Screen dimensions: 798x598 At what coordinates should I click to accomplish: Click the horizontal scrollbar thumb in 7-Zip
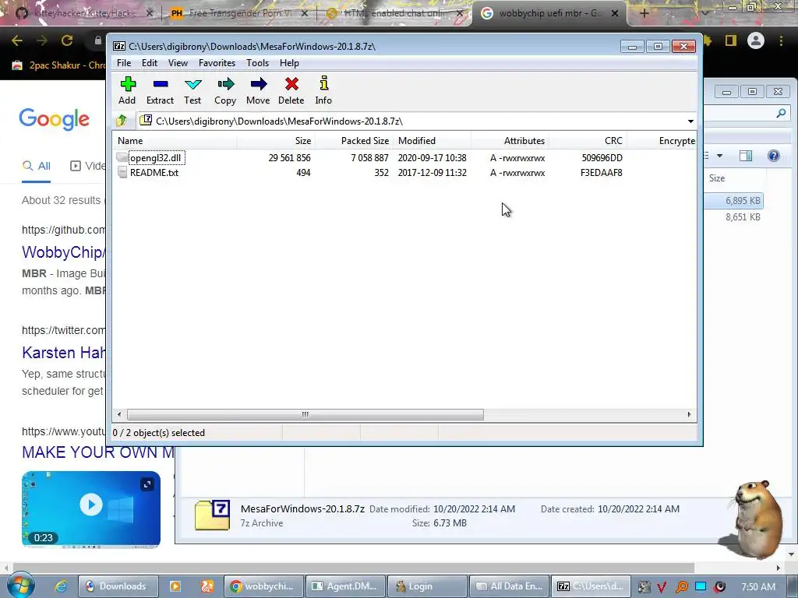point(305,414)
